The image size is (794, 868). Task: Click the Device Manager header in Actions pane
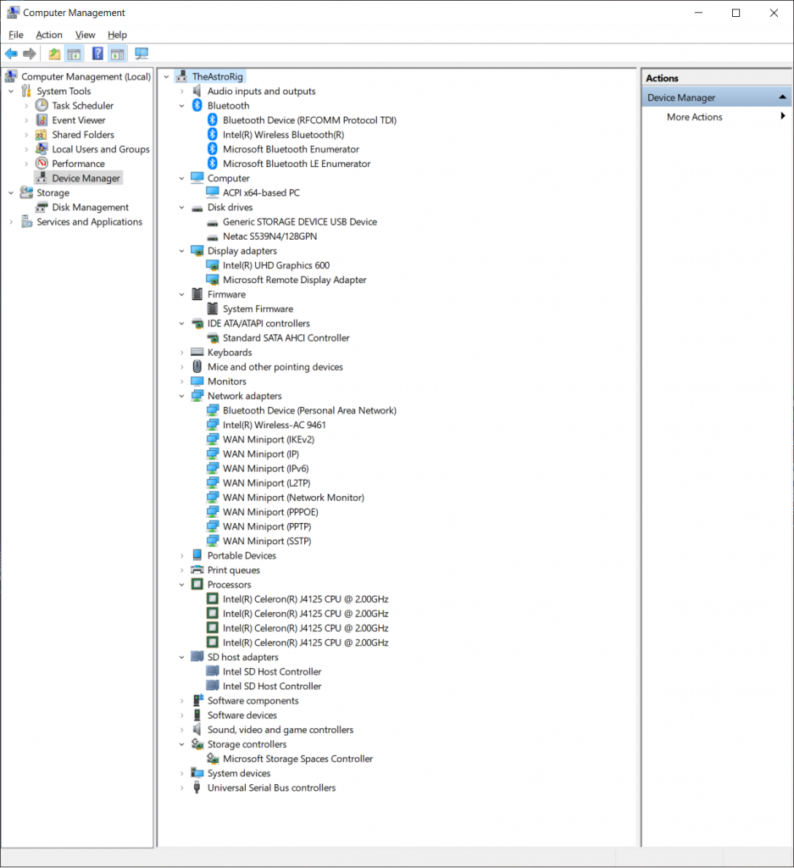[x=717, y=97]
